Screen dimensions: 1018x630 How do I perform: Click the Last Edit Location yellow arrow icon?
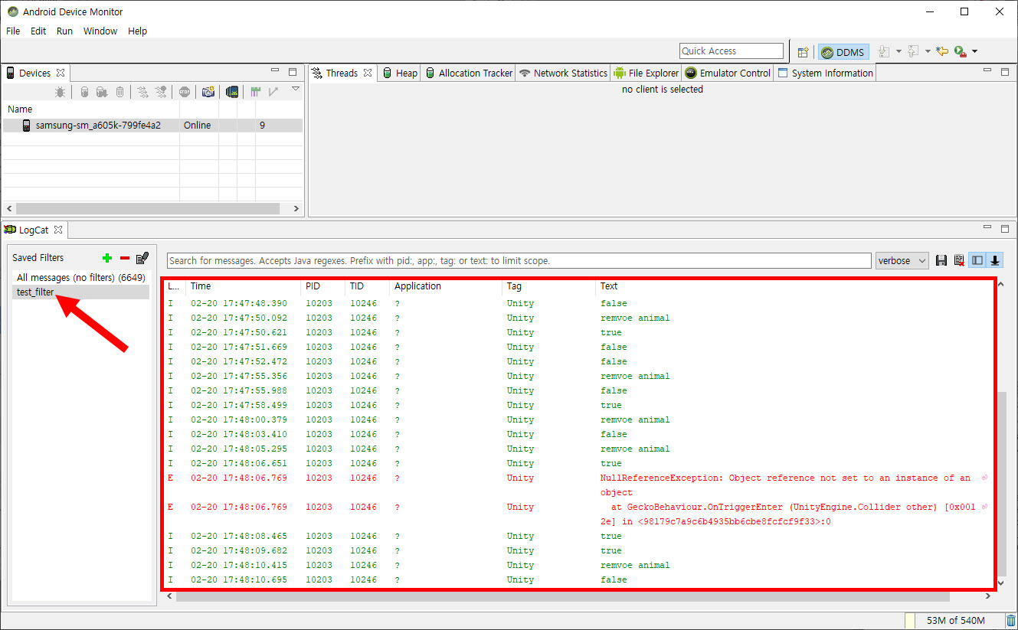pos(942,51)
